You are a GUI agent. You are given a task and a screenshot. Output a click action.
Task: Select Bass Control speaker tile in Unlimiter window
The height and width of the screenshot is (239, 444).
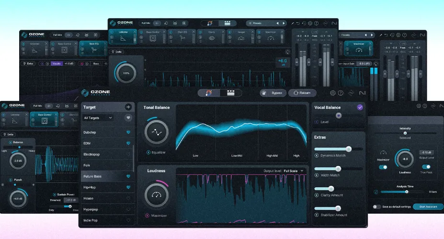pyautogui.click(x=152, y=37)
